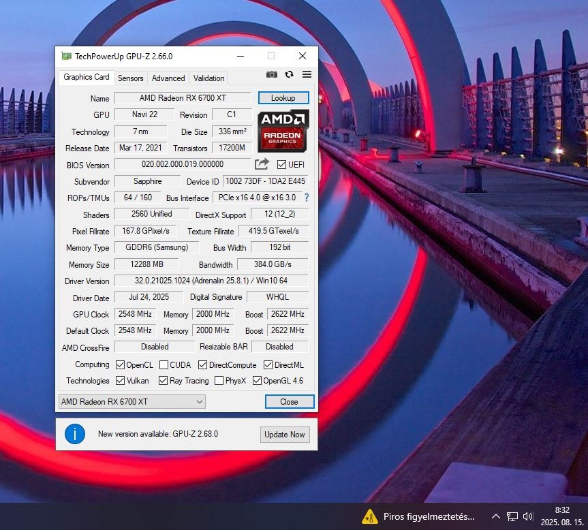Toggle the DirectML checkbox
Image resolution: width=588 pixels, height=530 pixels.
[x=268, y=364]
